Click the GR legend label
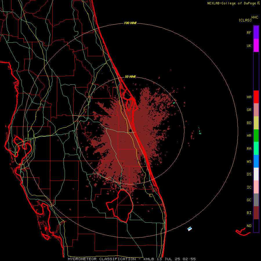261x261 pixels. pyautogui.click(x=249, y=110)
